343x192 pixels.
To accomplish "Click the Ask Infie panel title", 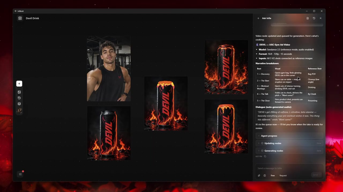I will [267, 18].
